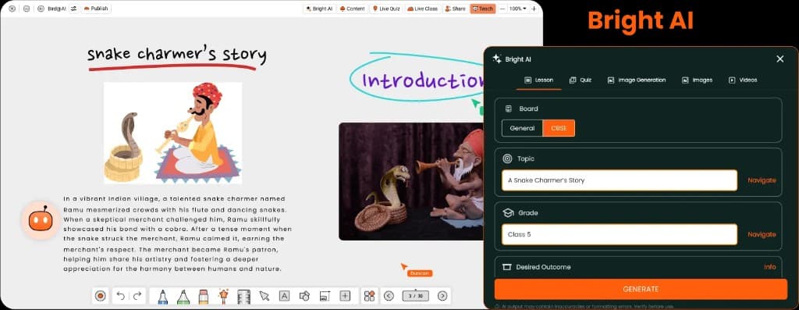Select the General board option
This screenshot has width=799, height=310.
click(522, 129)
